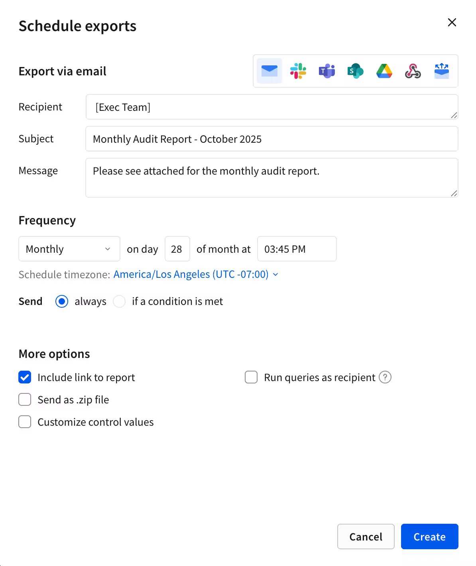Edit the day of month value 28
The width and height of the screenshot is (476, 566).
[177, 249]
